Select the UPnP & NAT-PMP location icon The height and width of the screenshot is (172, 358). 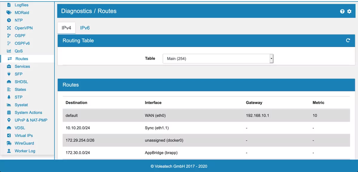pyautogui.click(x=9, y=120)
